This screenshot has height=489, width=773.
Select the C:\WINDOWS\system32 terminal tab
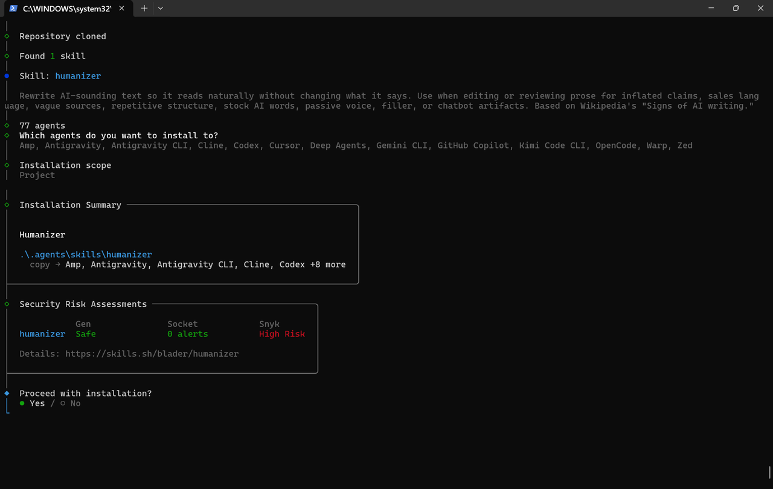pos(68,8)
